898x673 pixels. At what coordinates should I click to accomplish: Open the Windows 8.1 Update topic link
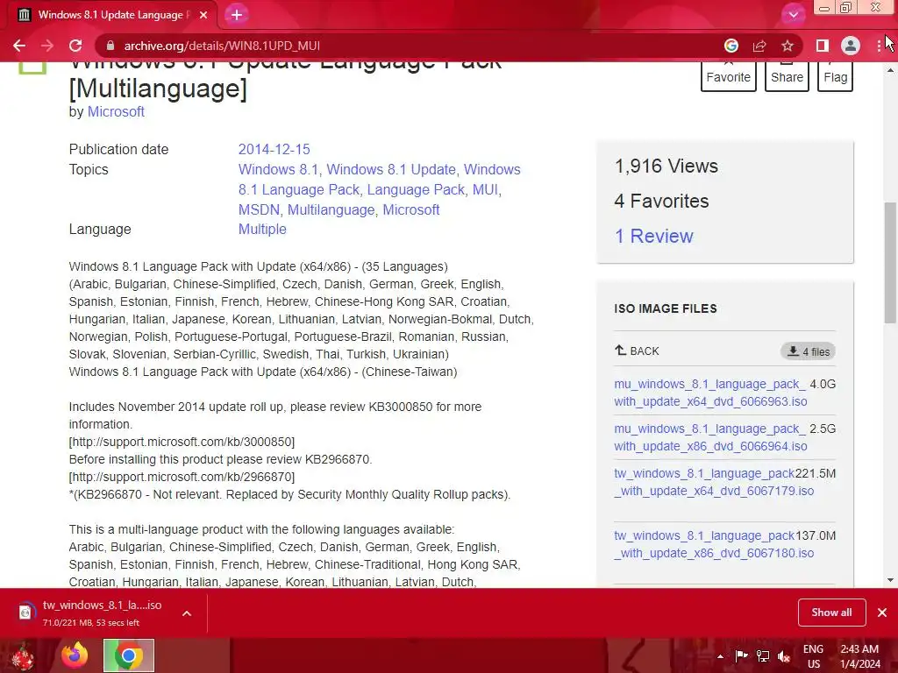coord(391,169)
